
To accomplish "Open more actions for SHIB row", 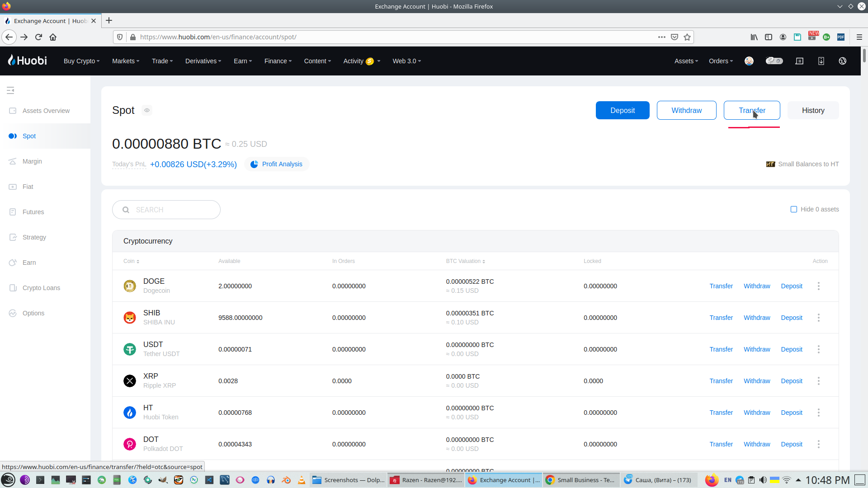I will [818, 318].
